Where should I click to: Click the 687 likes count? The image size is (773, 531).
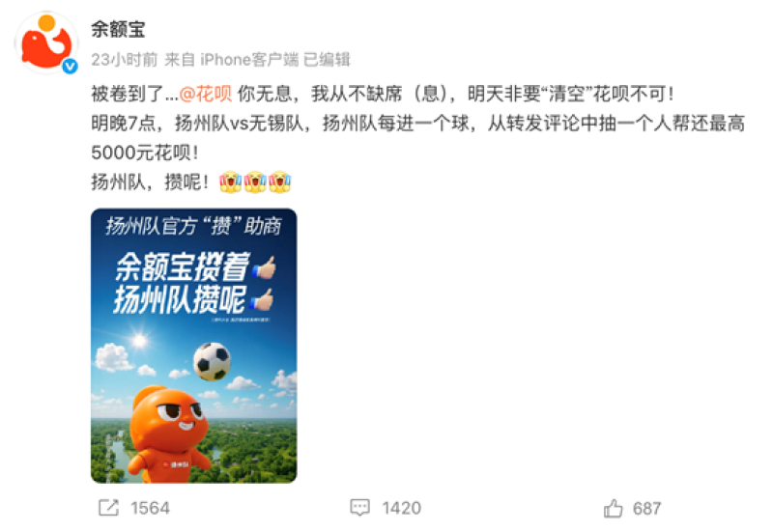click(646, 508)
